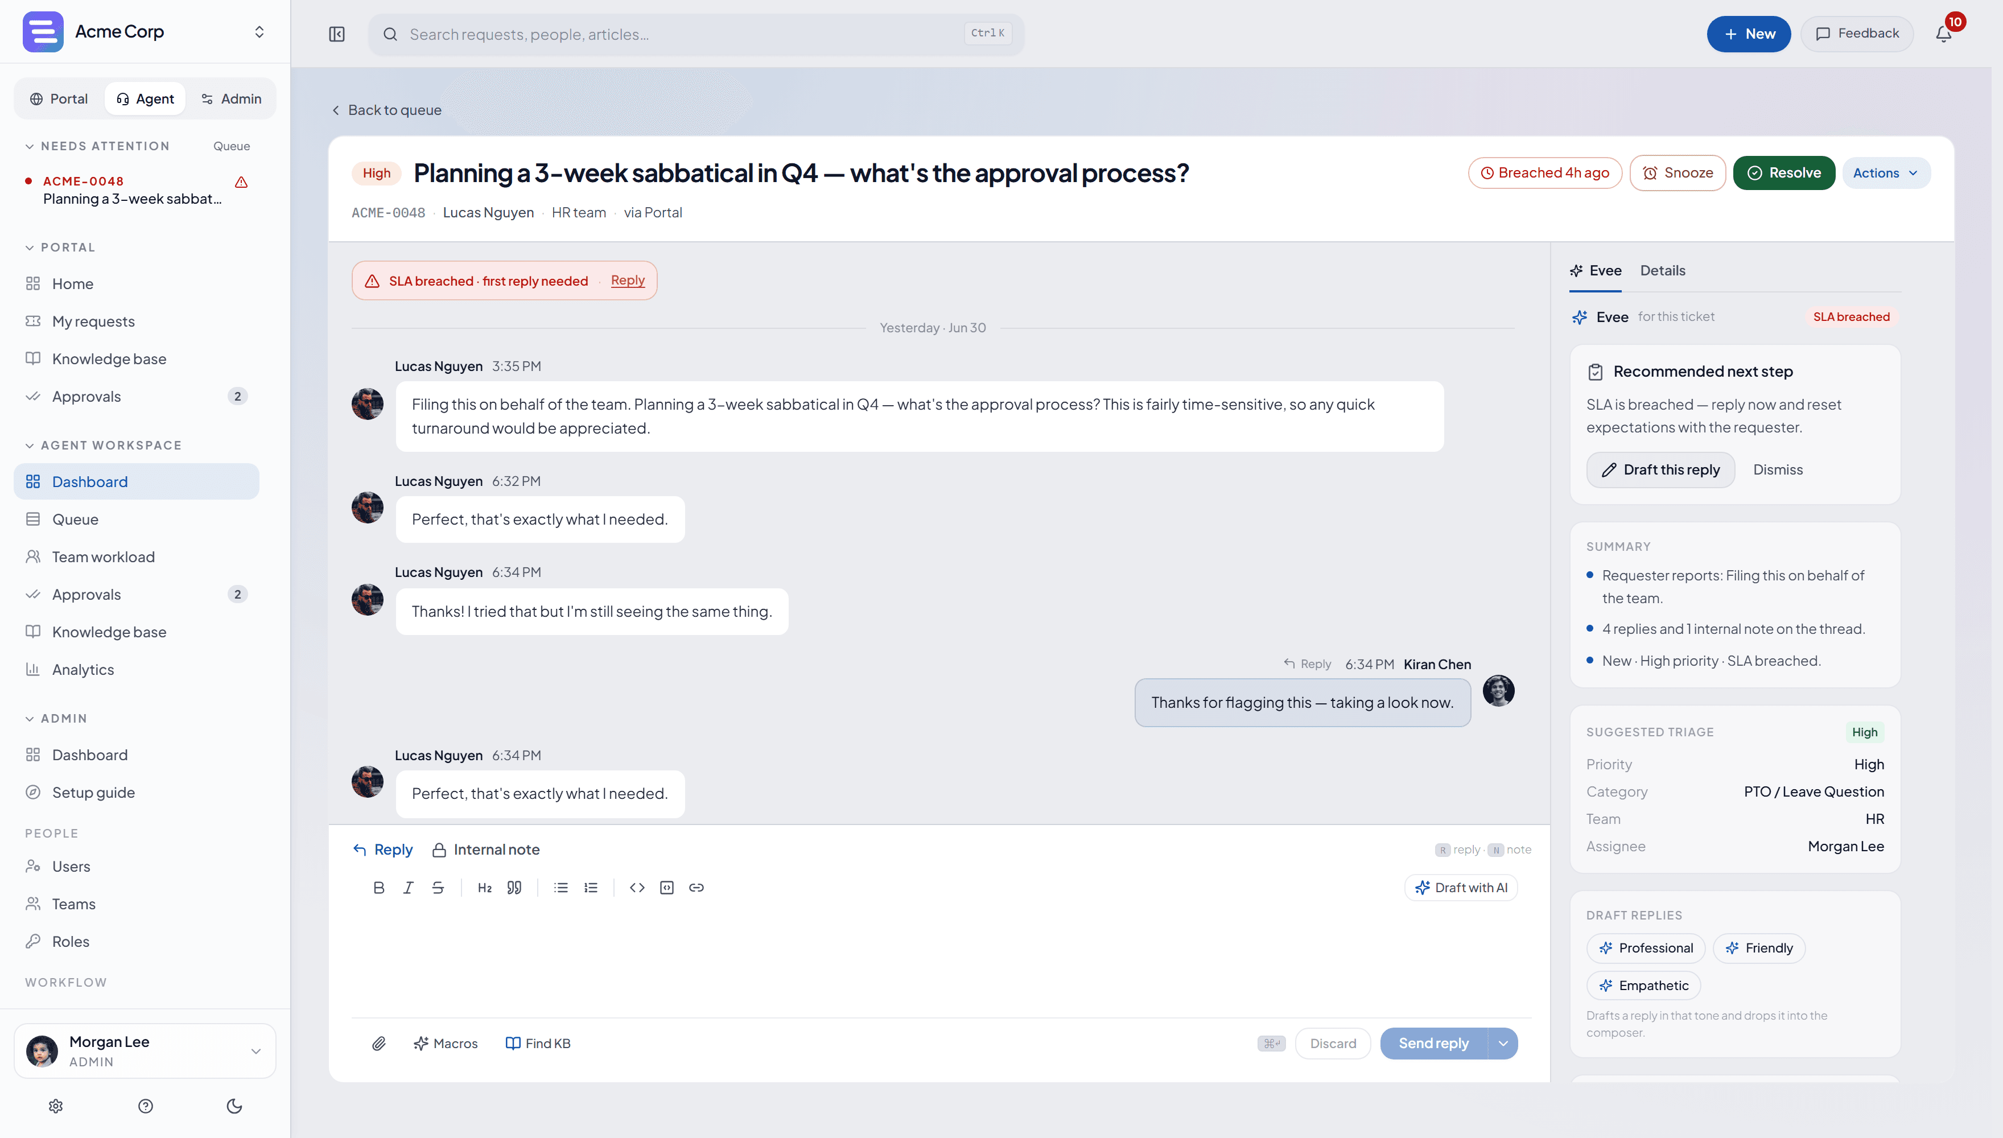Open the help question mark icon
The height and width of the screenshot is (1138, 2003).
pos(145,1106)
